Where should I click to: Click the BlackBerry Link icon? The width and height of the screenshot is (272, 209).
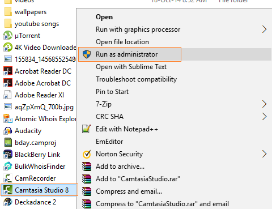tap(8, 154)
